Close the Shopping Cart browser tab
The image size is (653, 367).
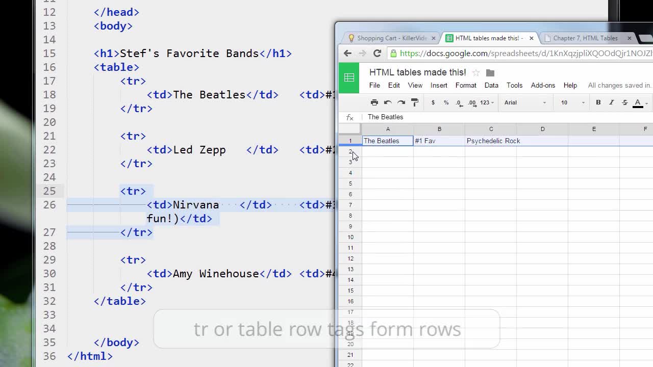(434, 38)
